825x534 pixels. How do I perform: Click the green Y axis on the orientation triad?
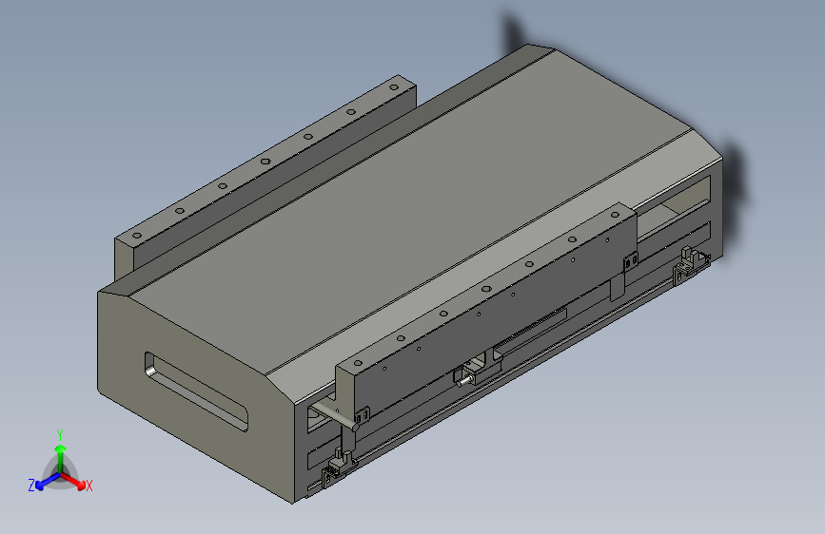60,457
